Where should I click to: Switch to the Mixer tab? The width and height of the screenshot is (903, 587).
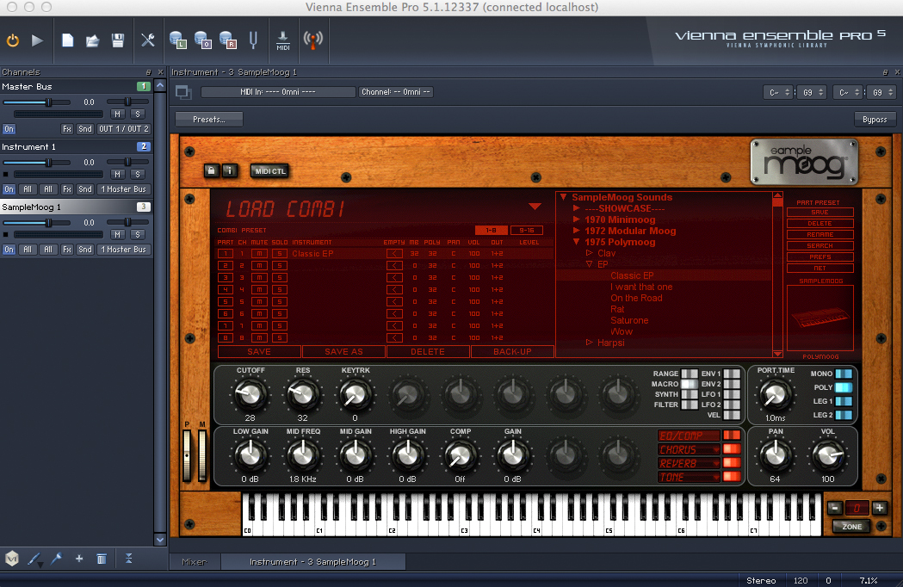click(x=194, y=562)
